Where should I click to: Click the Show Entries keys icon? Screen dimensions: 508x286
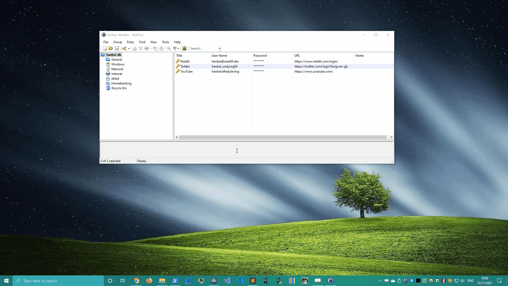[x=175, y=48]
